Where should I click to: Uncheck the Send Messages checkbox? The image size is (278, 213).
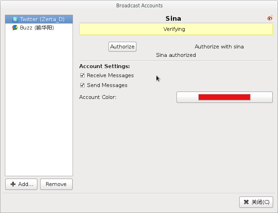[x=82, y=85]
